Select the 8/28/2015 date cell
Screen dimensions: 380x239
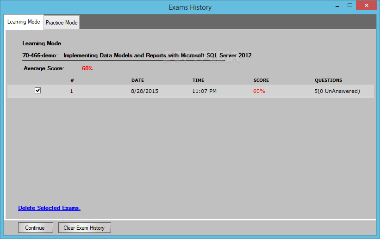pos(145,91)
